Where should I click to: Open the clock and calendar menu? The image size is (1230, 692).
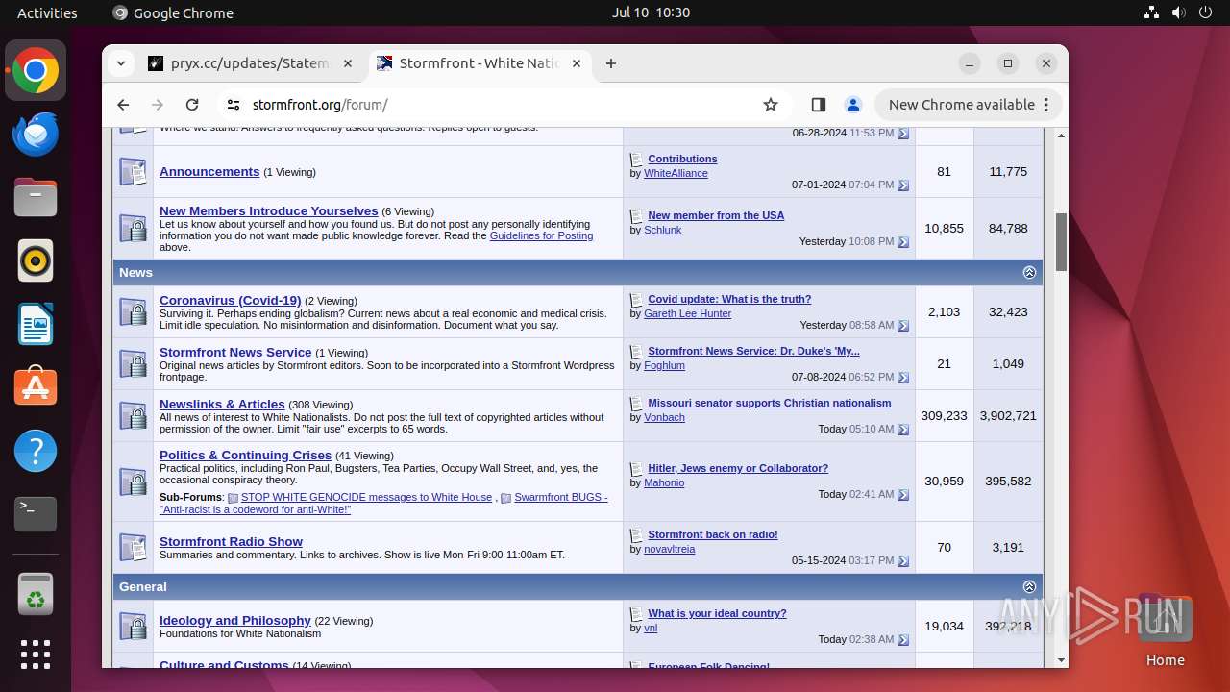pyautogui.click(x=651, y=12)
